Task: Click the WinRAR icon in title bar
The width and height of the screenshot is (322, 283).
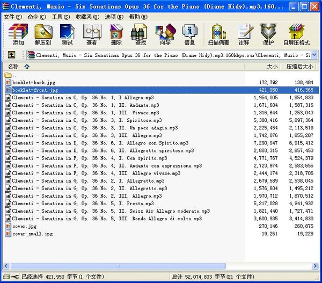Action: tap(6, 6)
